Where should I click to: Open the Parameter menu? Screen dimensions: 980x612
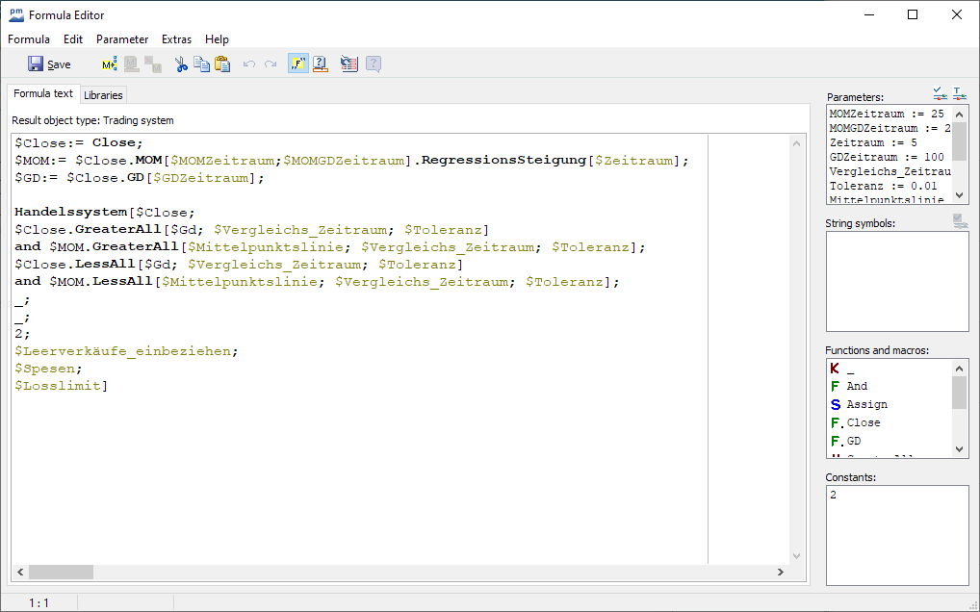pos(122,39)
